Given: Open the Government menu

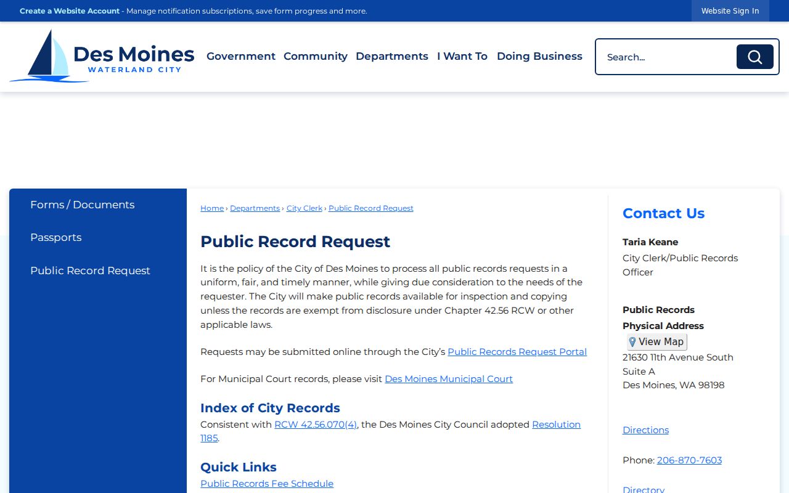Looking at the screenshot, I should point(241,56).
